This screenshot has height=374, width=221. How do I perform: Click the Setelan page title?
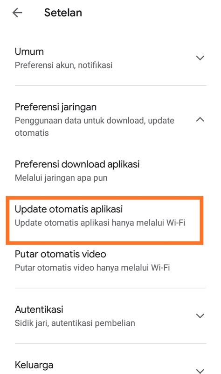coord(63,13)
